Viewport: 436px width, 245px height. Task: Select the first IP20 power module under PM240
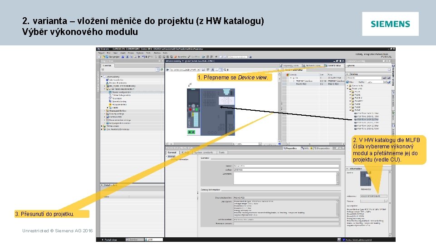[367, 113]
